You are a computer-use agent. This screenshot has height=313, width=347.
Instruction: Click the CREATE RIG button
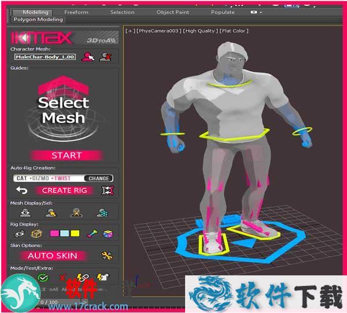tap(64, 190)
